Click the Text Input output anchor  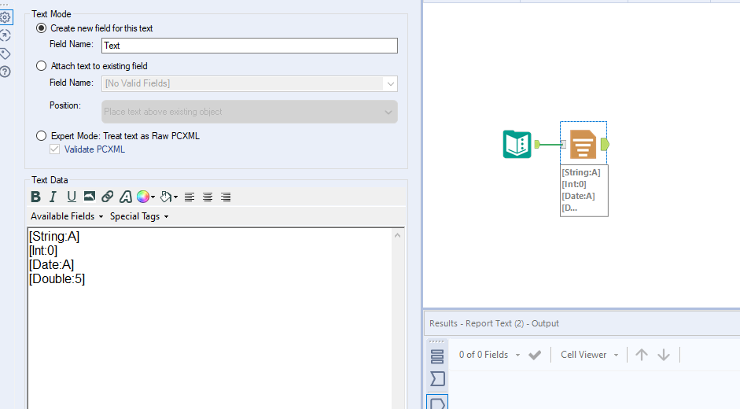click(537, 145)
